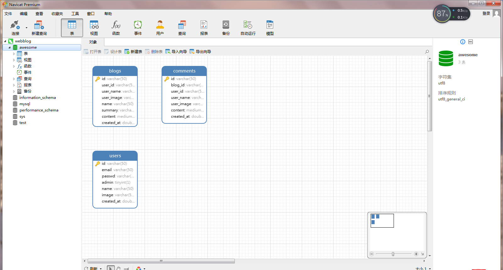Select the blogs table header in diagram
503x270 pixels.
click(115, 71)
